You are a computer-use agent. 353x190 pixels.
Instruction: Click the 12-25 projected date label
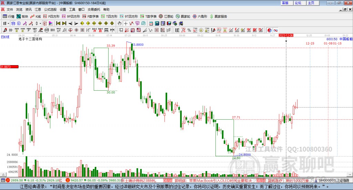(x=310, y=43)
